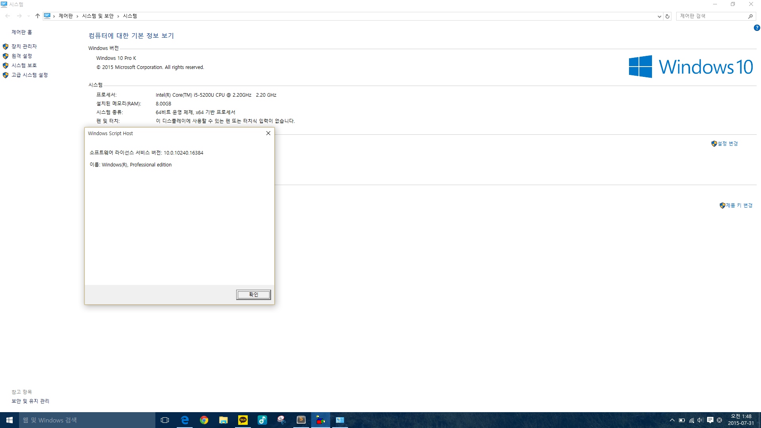Open the blue Help question mark
This screenshot has width=761, height=428.
click(x=757, y=28)
